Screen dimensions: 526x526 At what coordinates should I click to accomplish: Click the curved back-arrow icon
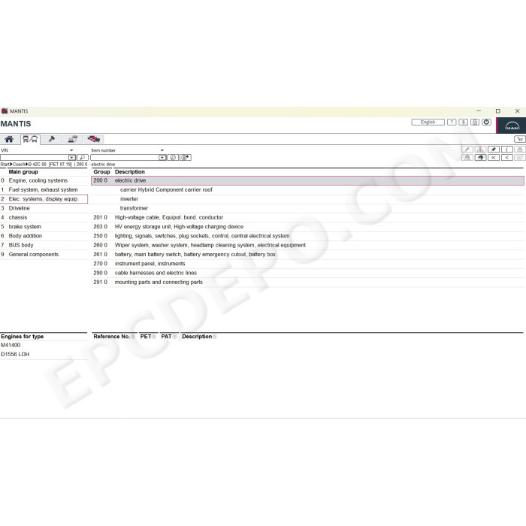pos(480,157)
